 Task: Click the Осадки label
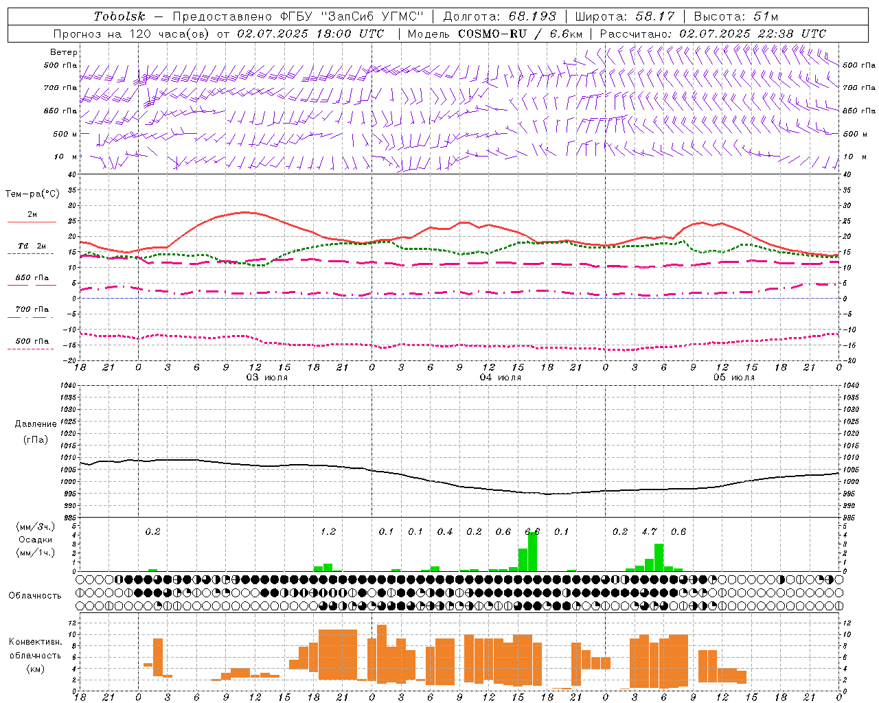35,540
